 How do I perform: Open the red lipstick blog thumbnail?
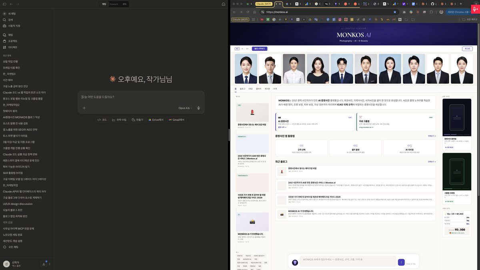(252, 113)
